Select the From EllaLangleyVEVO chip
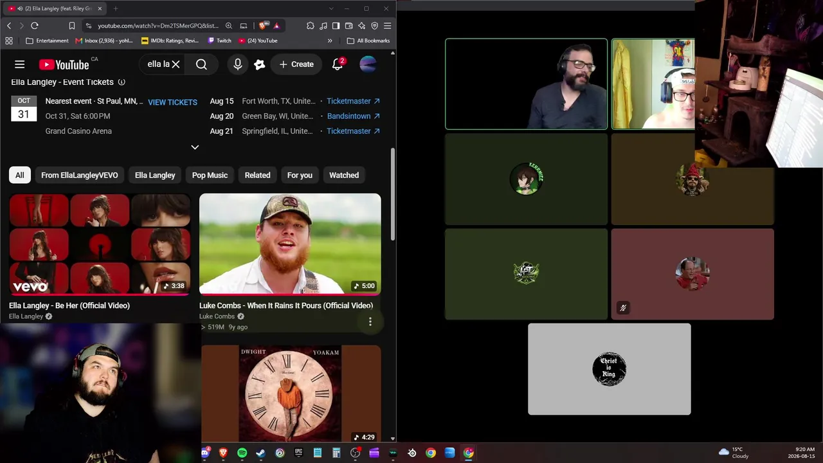The width and height of the screenshot is (823, 463). (80, 175)
